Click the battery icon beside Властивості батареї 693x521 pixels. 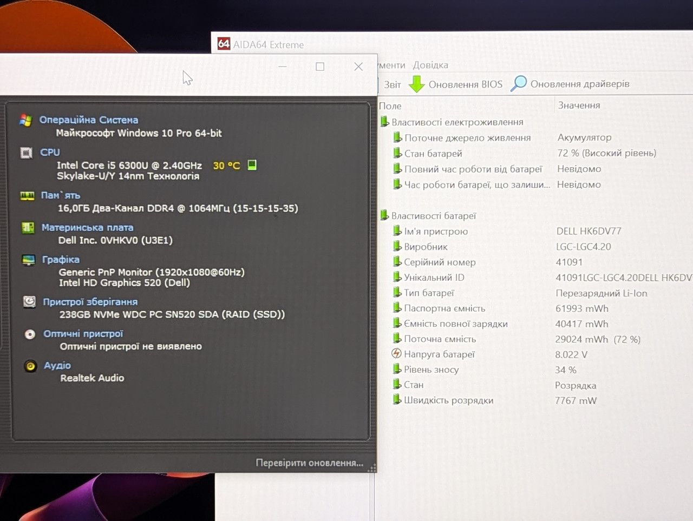tap(384, 215)
